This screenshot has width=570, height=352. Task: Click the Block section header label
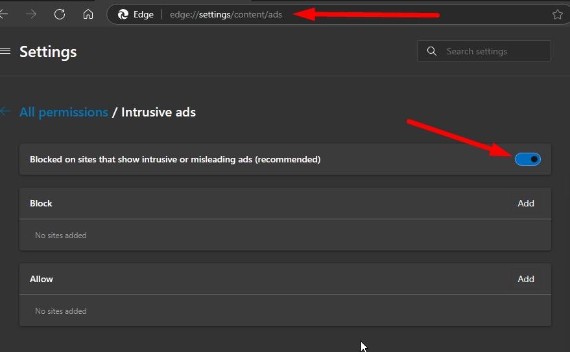click(x=41, y=203)
